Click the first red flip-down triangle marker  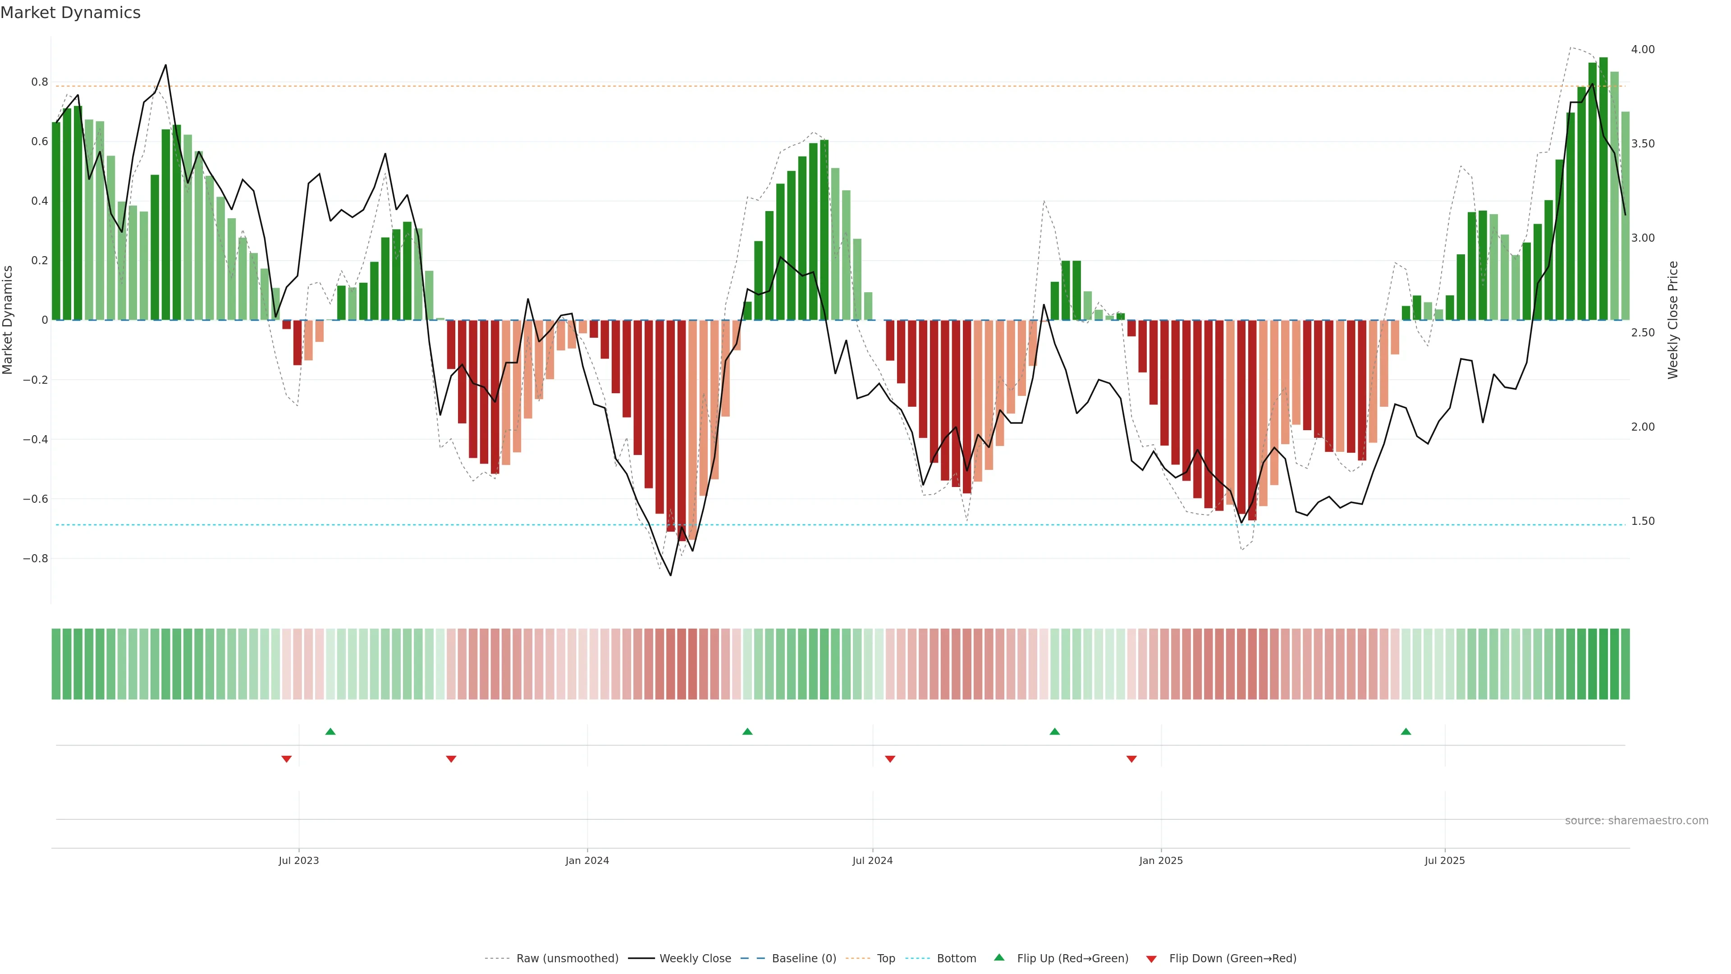pyautogui.click(x=286, y=759)
